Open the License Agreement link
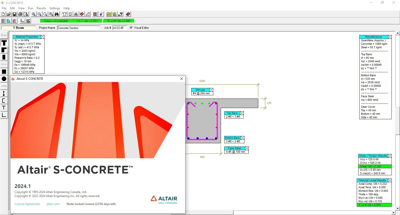400x215 pixels. pyautogui.click(x=27, y=204)
